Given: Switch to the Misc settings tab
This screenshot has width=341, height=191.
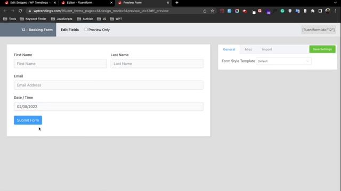Looking at the screenshot, I should [x=248, y=49].
